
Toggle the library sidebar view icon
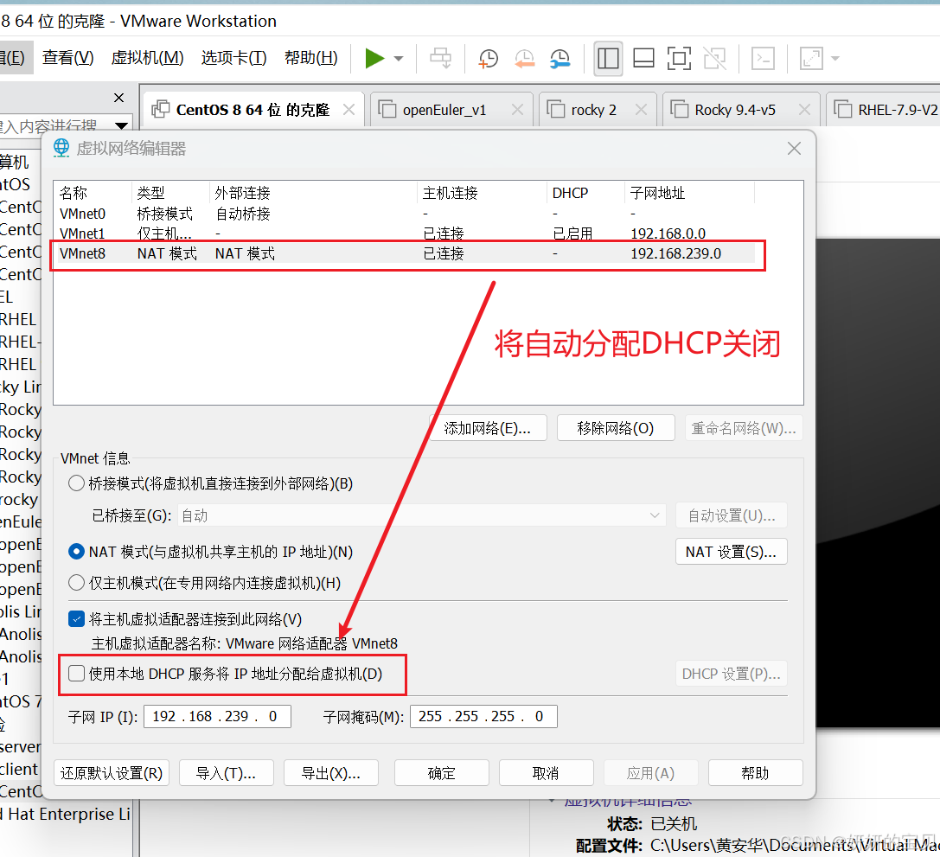point(608,58)
